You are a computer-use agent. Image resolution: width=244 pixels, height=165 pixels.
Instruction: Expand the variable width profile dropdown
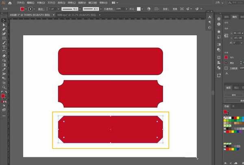80,9
